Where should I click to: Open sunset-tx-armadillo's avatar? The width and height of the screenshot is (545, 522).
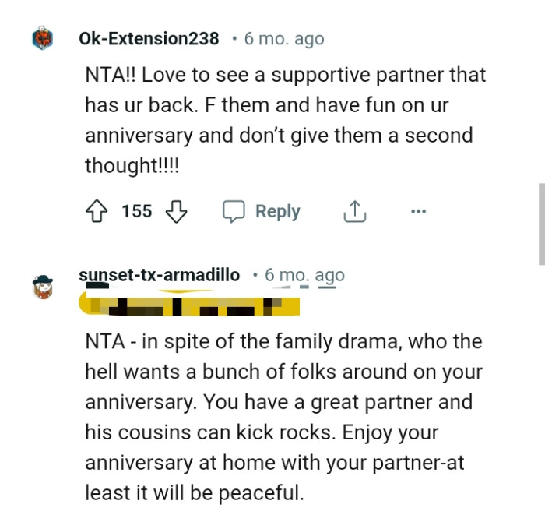click(x=43, y=287)
